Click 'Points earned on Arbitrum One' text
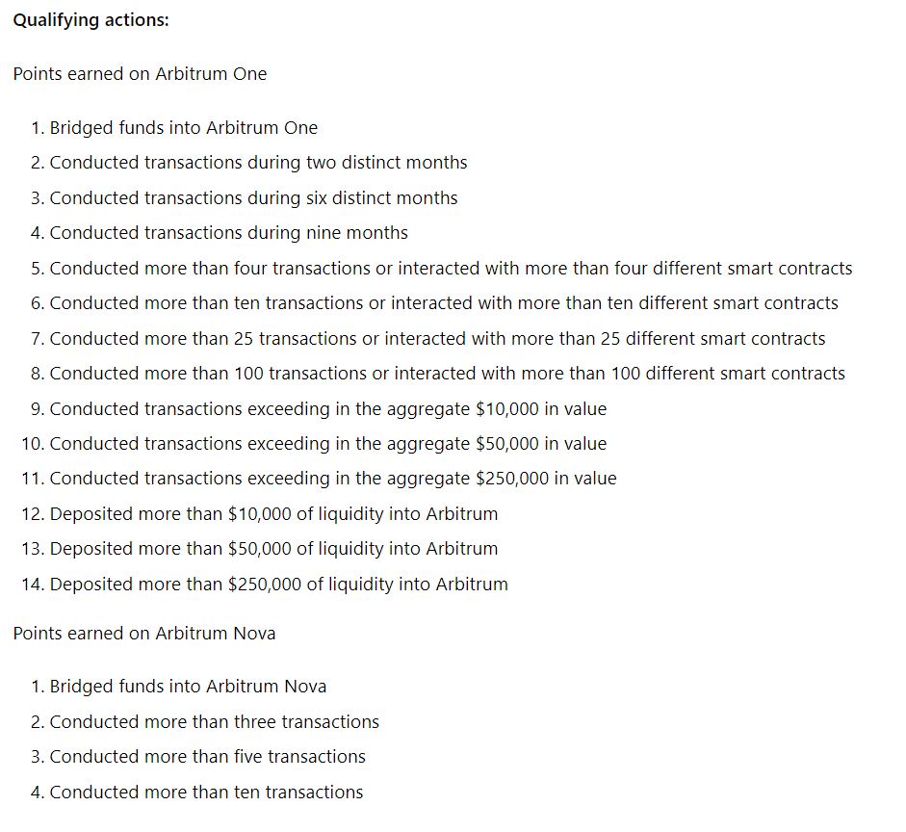The image size is (906, 832). pyautogui.click(x=140, y=74)
